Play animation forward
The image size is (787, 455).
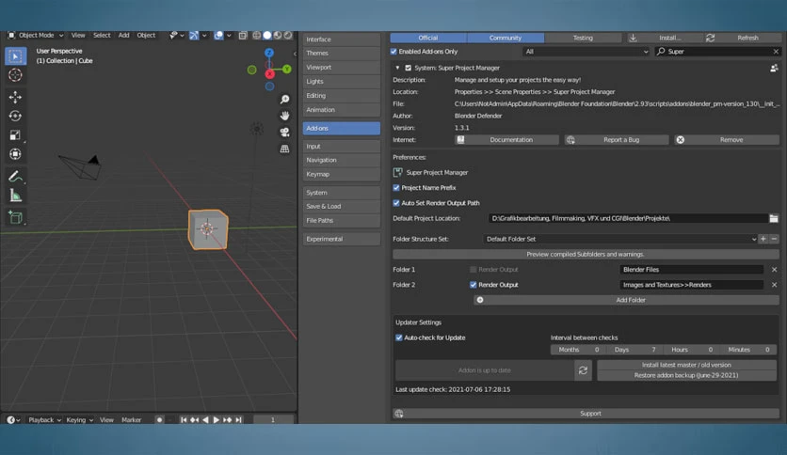pos(217,420)
